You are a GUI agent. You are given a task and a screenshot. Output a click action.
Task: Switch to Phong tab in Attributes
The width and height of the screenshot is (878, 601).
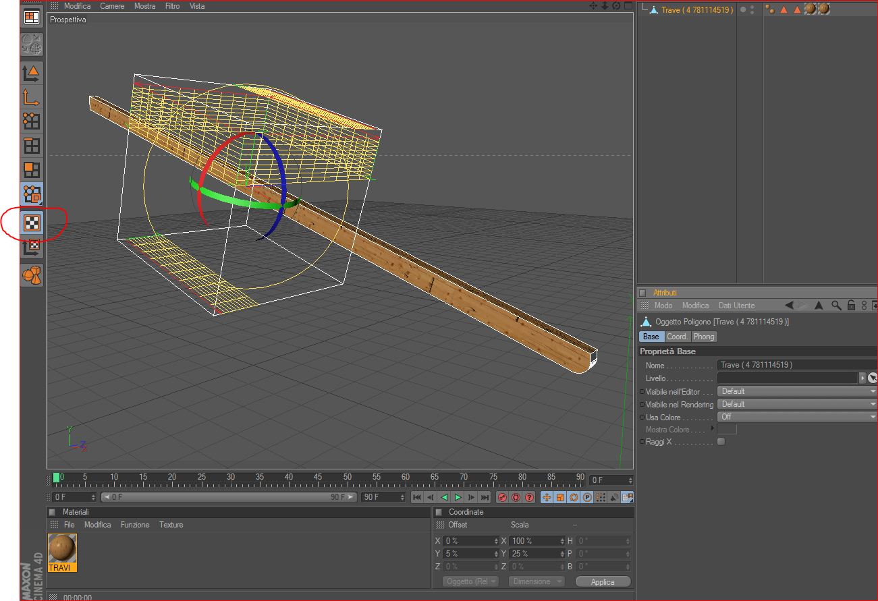coord(704,337)
